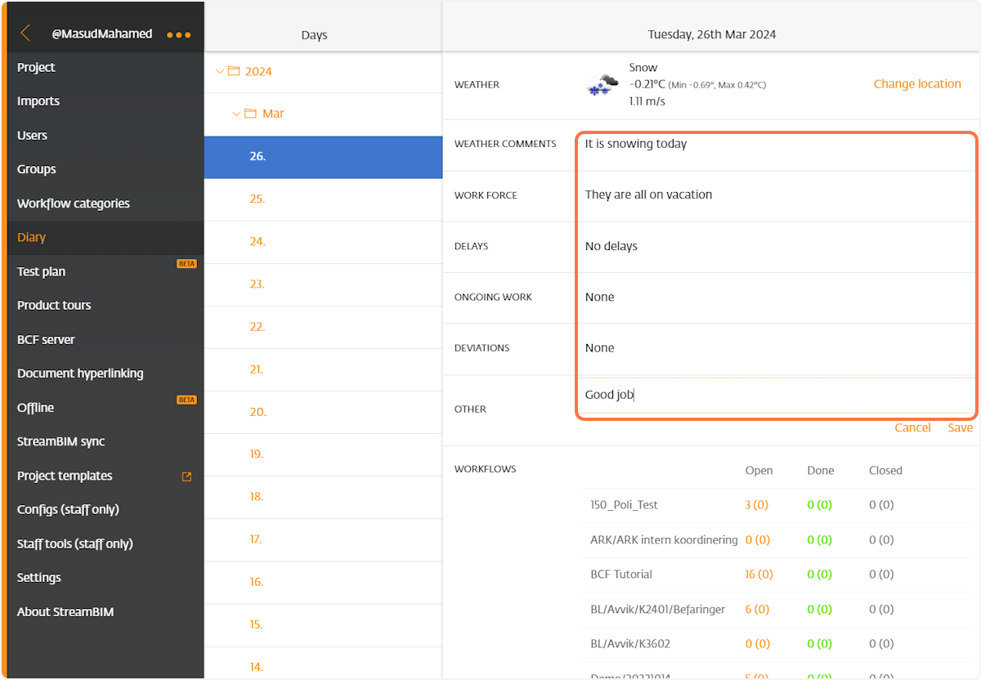This screenshot has width=981, height=680.
Task: Open Groups in sidebar
Action: pos(105,169)
